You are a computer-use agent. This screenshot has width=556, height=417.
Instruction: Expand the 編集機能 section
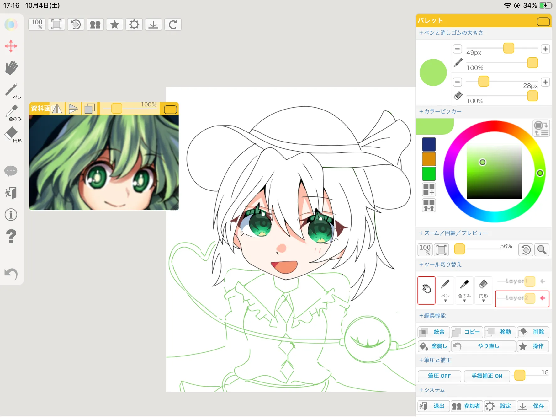[432, 316]
